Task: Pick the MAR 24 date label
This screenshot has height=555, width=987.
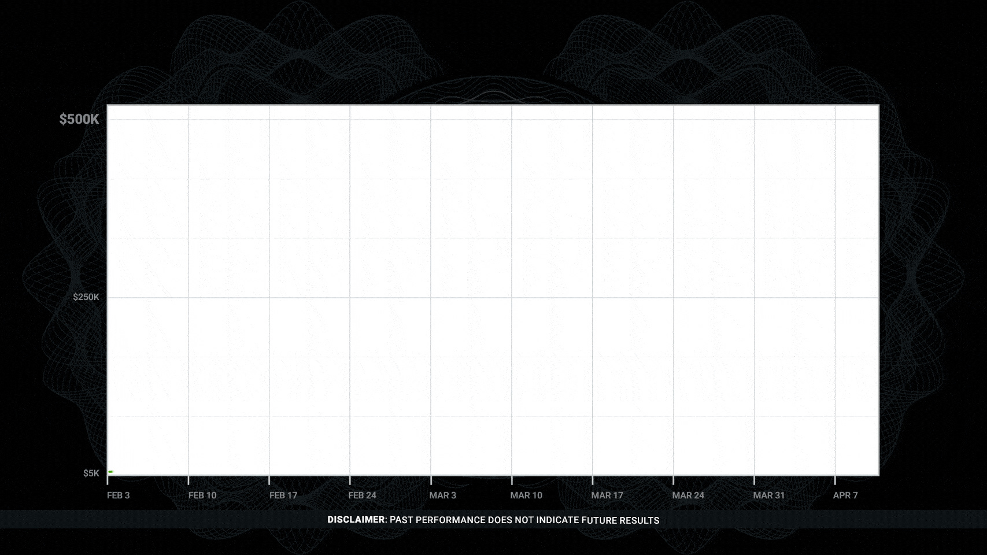Action: tap(688, 495)
